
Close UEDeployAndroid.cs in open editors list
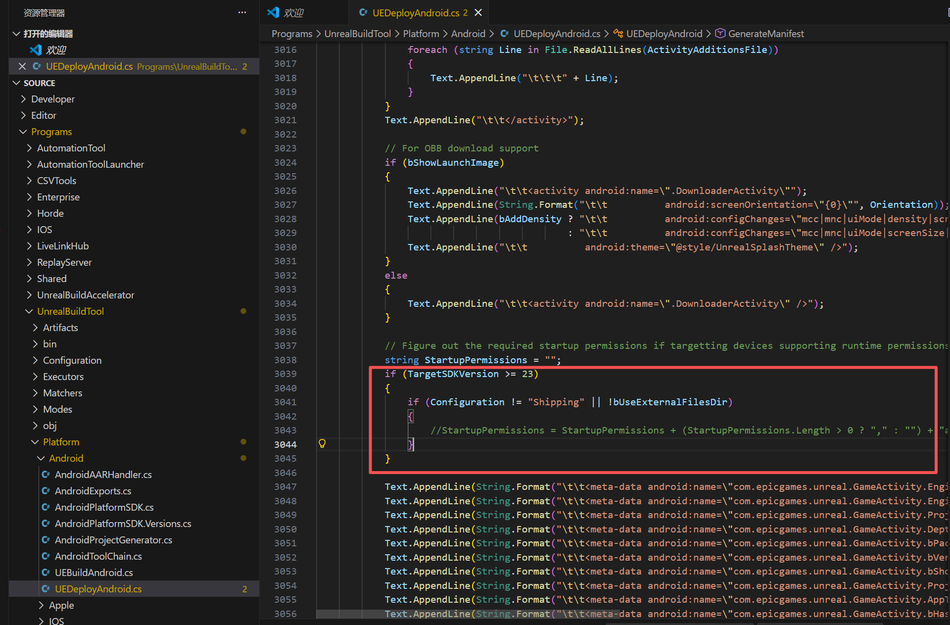pos(22,66)
